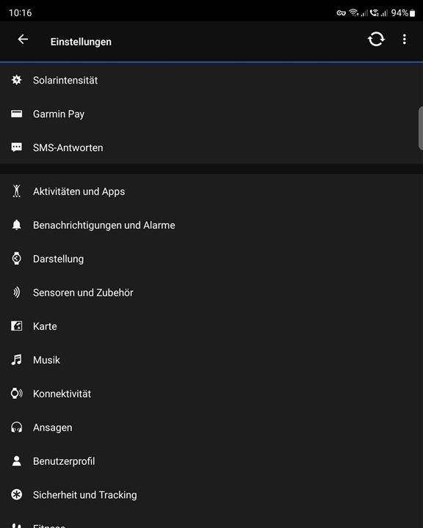Screen dimensions: 423x528
Task: Click the scrollbar handle on right edge
Action: (421, 128)
